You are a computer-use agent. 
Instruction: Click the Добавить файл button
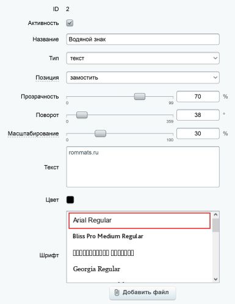click(x=143, y=292)
